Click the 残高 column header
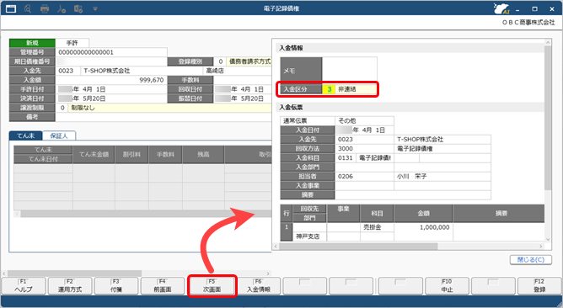Image resolution: width=563 pixels, height=308 pixels. point(203,155)
